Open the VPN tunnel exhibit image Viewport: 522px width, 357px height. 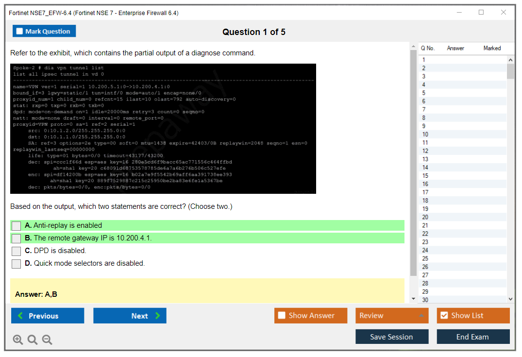coord(163,129)
